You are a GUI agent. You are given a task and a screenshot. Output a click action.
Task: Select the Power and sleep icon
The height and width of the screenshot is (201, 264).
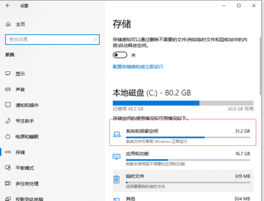click(x=8, y=137)
